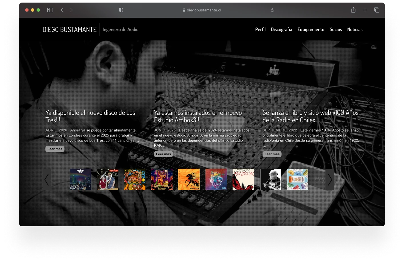Open the Share sheet icon in Safari
This screenshot has height=262, width=404.
[353, 10]
